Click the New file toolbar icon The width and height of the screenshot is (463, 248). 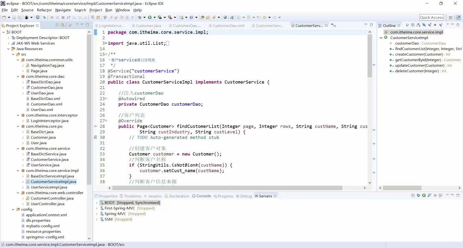[x=4, y=17]
